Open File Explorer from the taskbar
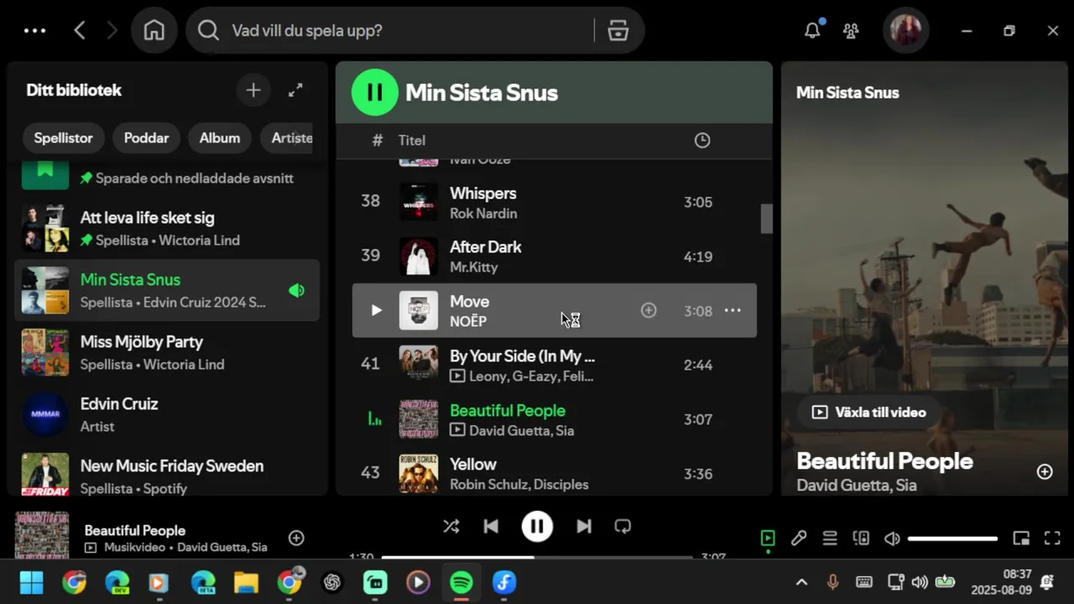Screen dimensions: 1074x604 (246, 582)
